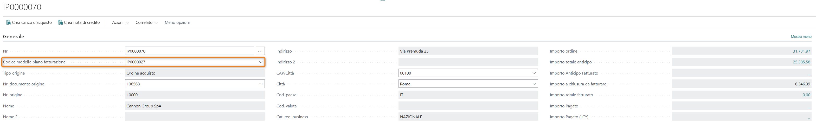Expand the Città dropdown arrow
The image size is (816, 132).
(x=534, y=84)
